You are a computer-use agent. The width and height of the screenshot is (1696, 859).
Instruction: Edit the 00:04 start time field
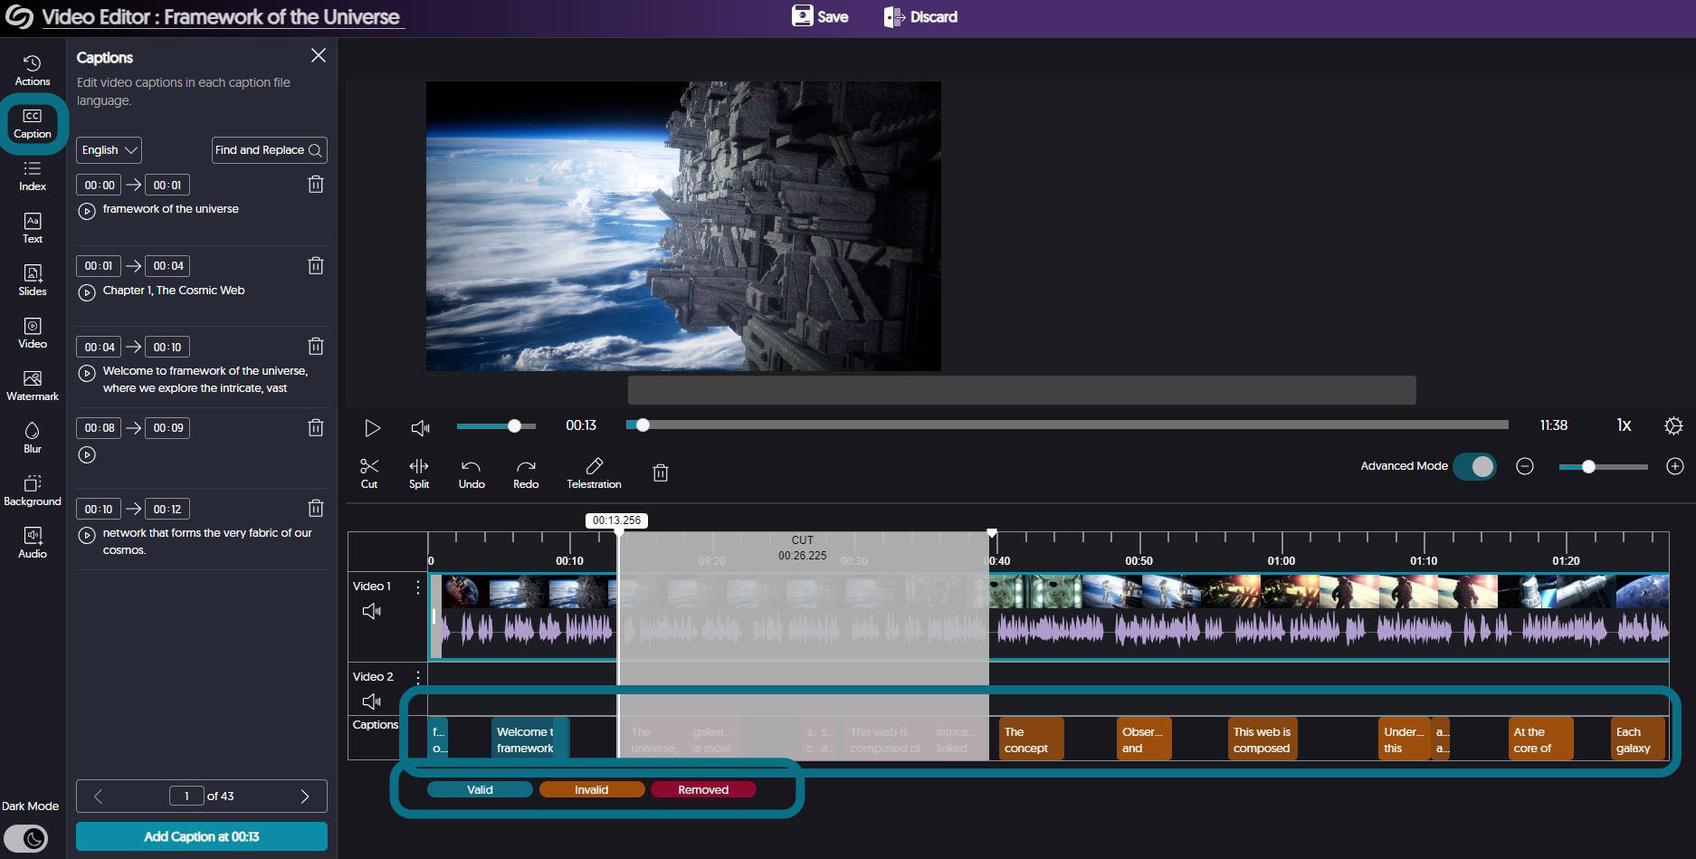click(99, 348)
